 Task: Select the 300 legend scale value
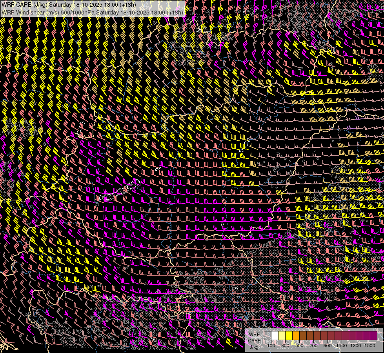click(x=285, y=346)
